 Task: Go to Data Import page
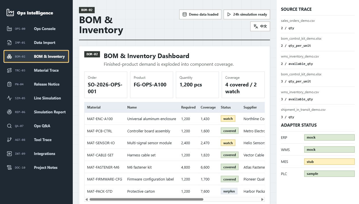coord(36,42)
